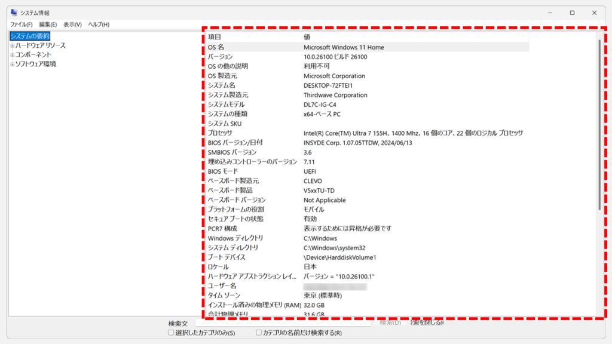
Task: Select the 10.0.26100 ビルド 26100 version value
Action: (335, 57)
